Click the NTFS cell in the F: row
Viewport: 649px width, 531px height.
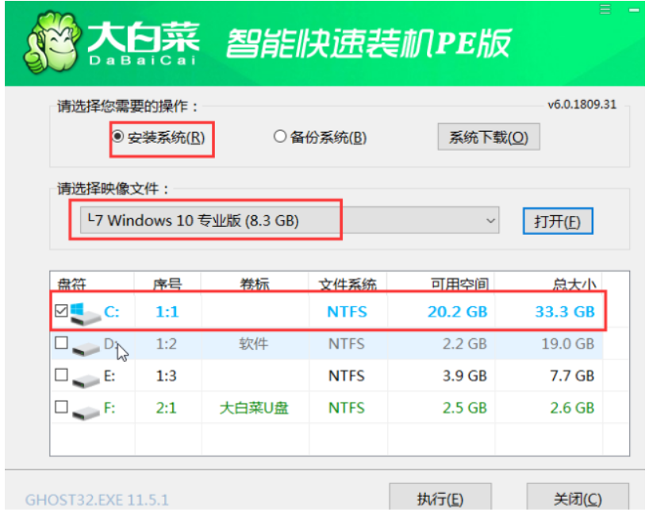pos(347,408)
